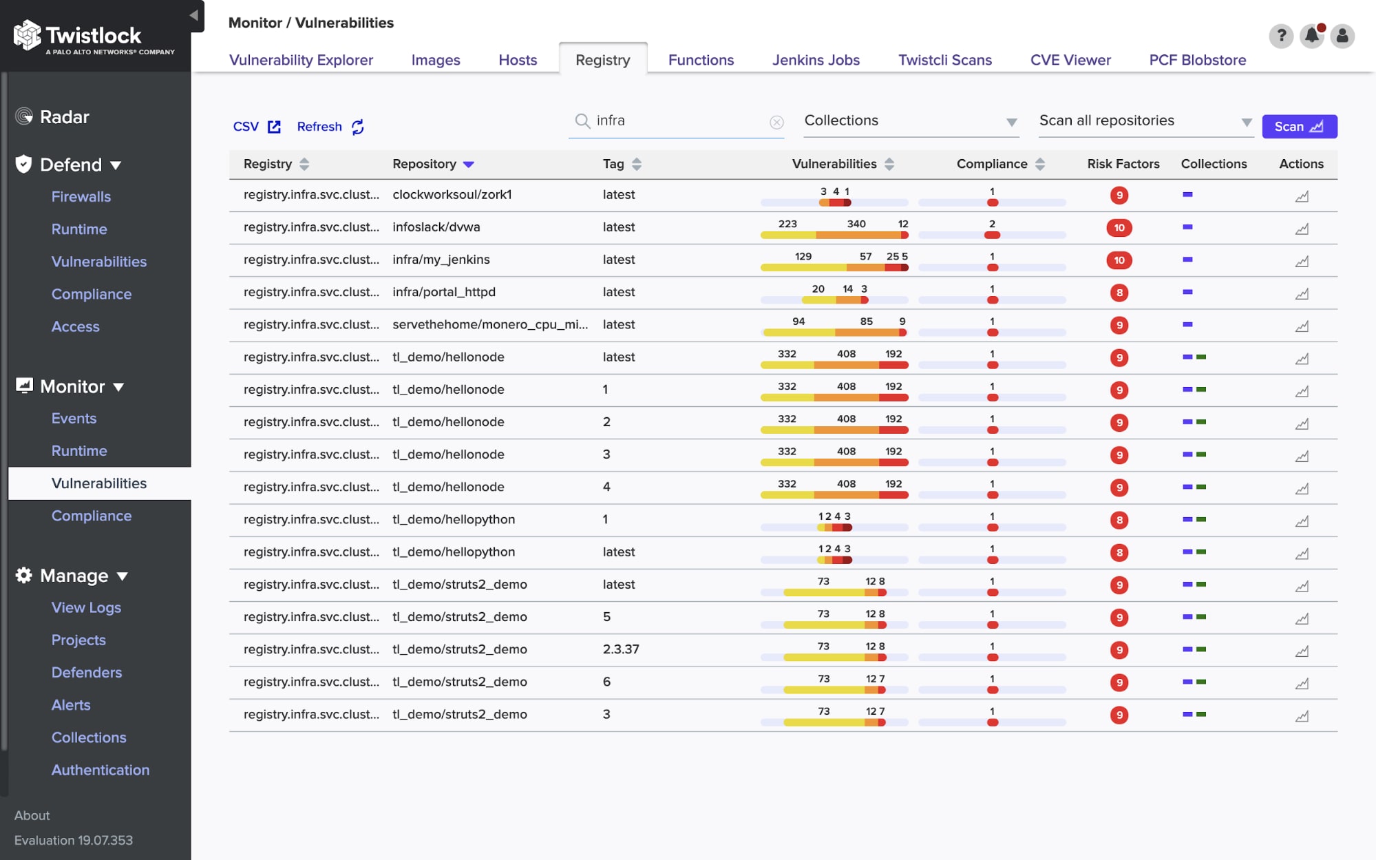This screenshot has height=860, width=1376.
Task: Switch to the Jenkins Jobs tab
Action: pyautogui.click(x=815, y=60)
